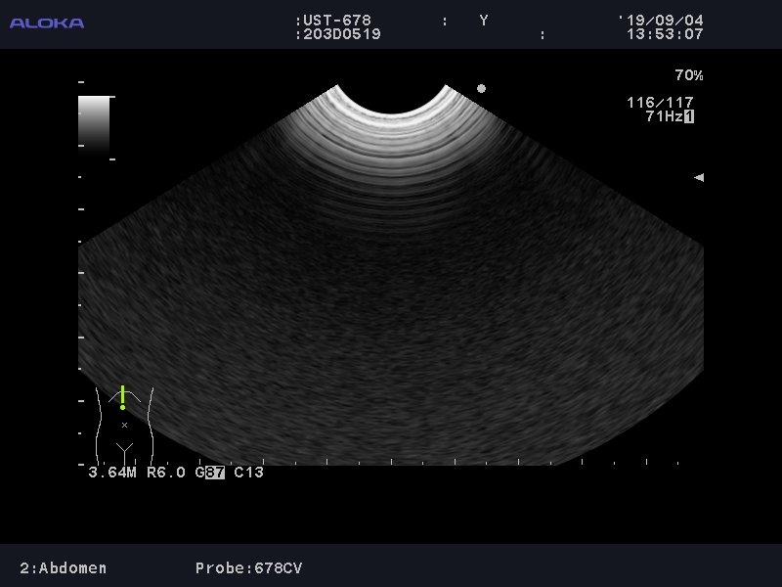
Task: Click the 203D0519 ID field
Action: [339, 34]
